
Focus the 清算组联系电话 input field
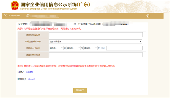[96, 55]
